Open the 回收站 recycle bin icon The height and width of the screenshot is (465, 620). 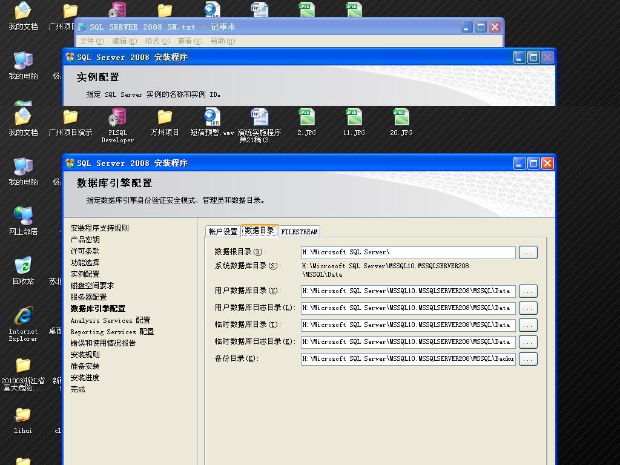click(23, 266)
